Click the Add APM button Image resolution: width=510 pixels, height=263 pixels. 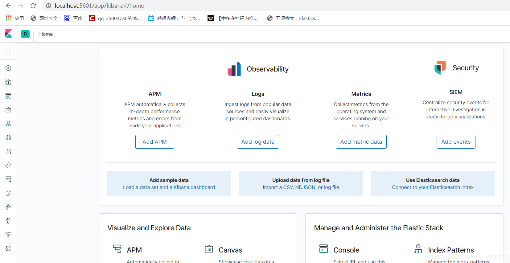155,142
